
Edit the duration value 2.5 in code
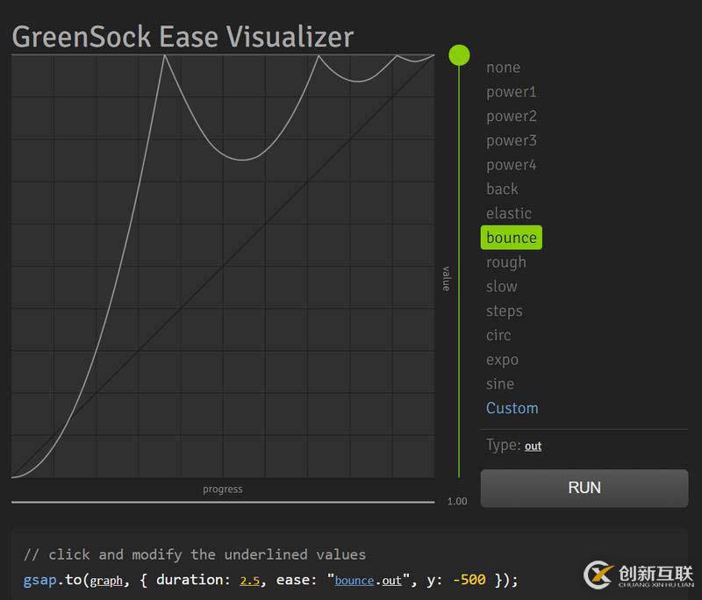pos(249,581)
